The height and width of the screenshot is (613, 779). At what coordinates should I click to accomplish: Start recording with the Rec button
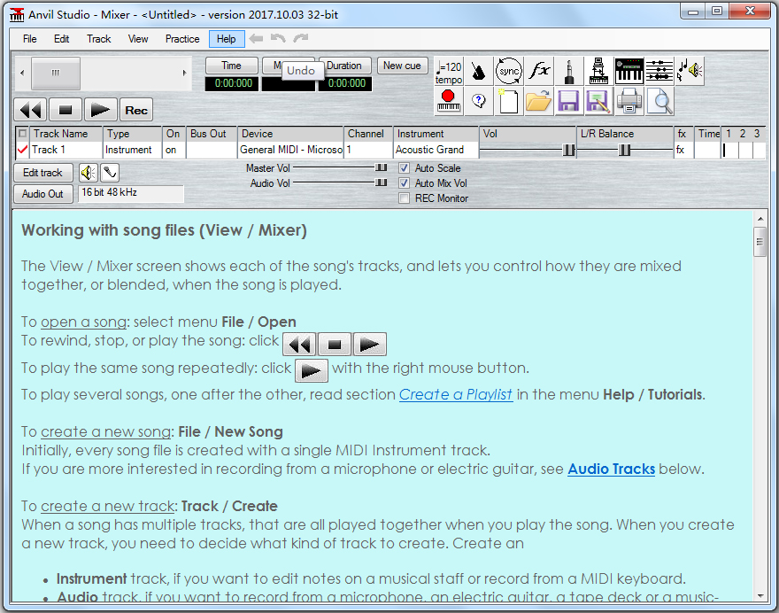(x=136, y=110)
